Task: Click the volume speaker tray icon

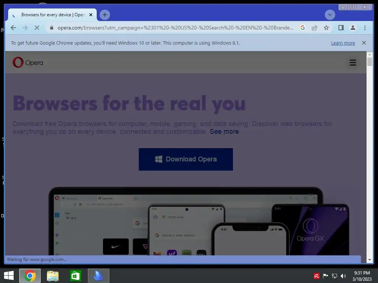Action: click(x=343, y=276)
